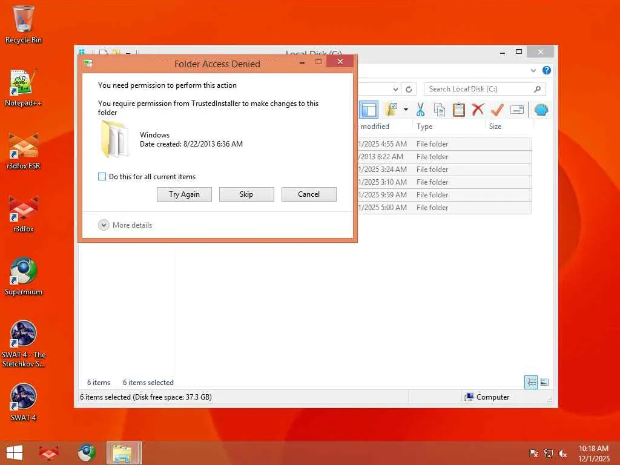The image size is (620, 465).
Task: Click the orange checkmark toolbar icon
Action: 497,110
